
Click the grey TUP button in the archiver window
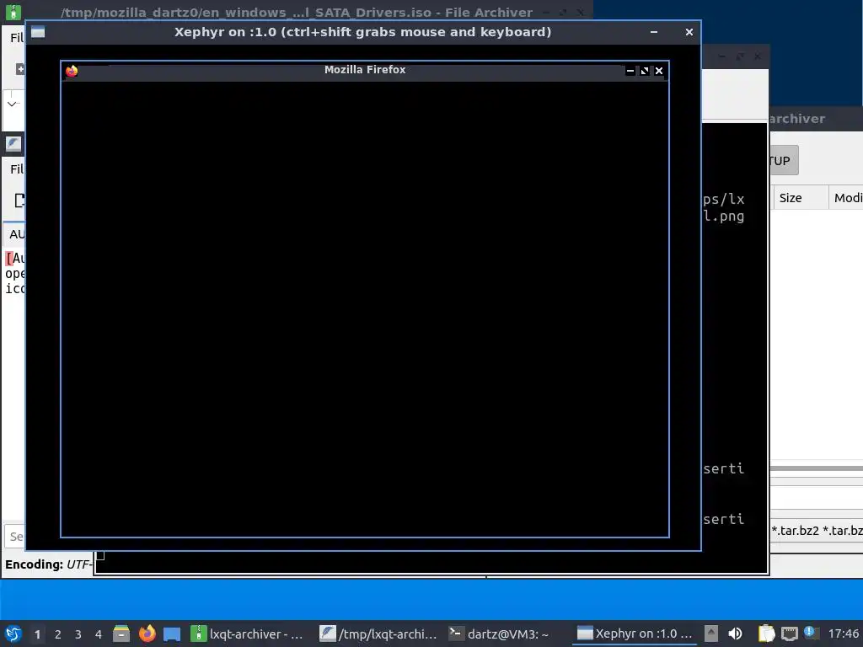pyautogui.click(x=785, y=161)
